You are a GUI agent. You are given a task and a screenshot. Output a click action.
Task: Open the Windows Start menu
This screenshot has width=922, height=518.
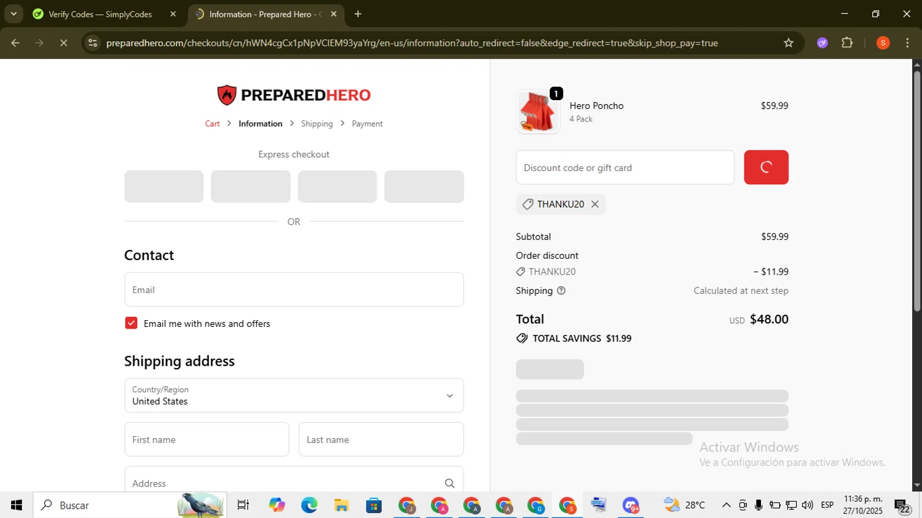(x=16, y=505)
